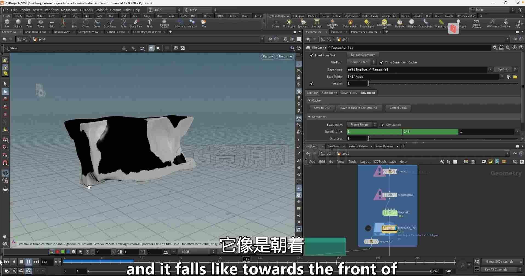Image resolution: width=525 pixels, height=276 pixels.
Task: Collapse the Sequence section
Action: pos(309,117)
